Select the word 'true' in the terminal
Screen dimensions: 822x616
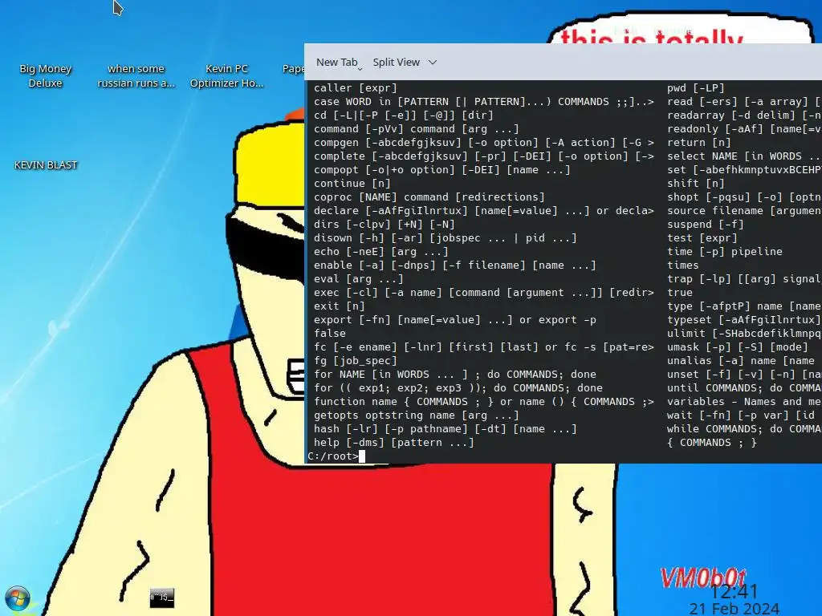[679, 292]
